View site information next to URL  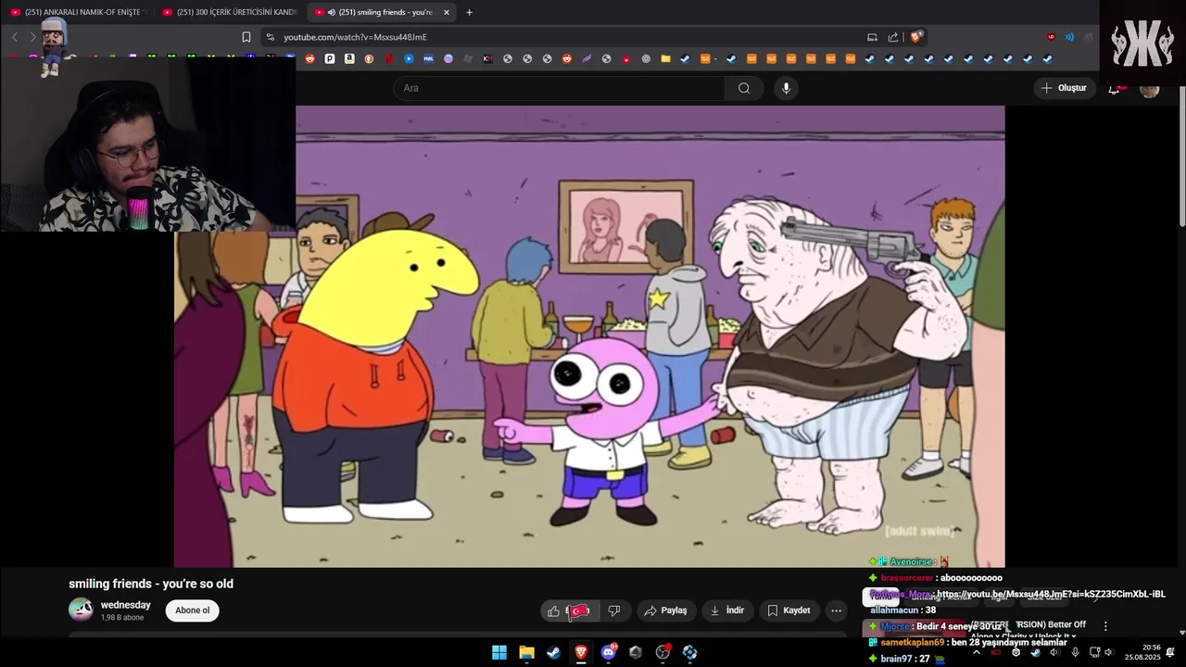point(270,37)
